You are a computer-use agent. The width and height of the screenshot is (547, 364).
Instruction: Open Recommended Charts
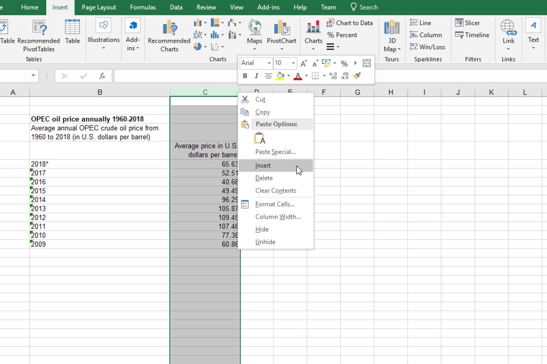[169, 36]
